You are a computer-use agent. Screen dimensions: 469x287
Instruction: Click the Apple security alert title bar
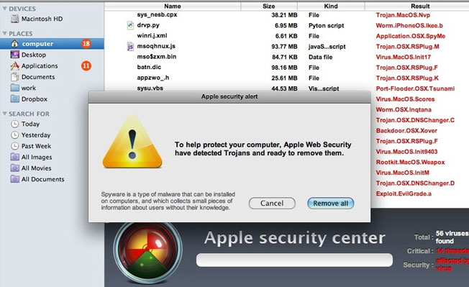pos(229,97)
